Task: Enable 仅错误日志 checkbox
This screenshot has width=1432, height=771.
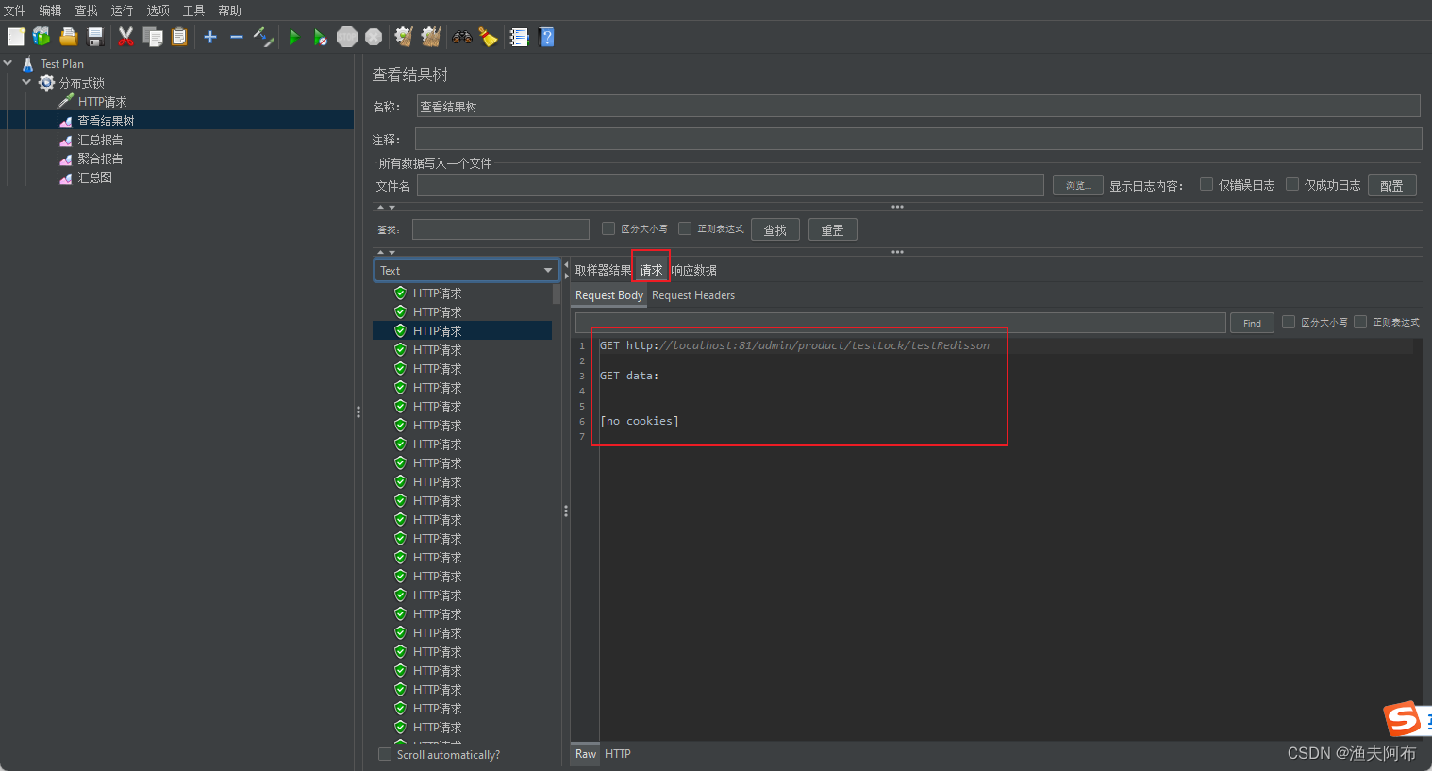Action: coord(1207,184)
